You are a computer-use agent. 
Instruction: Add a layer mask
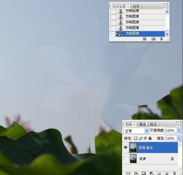coord(144,173)
